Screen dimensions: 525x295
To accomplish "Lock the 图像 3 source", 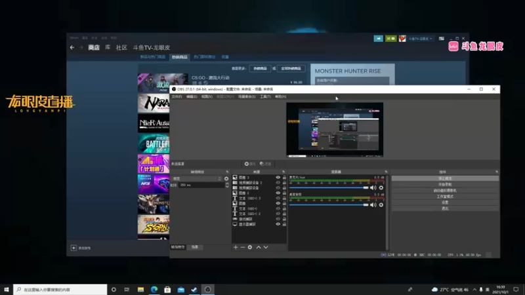I will pos(284,178).
